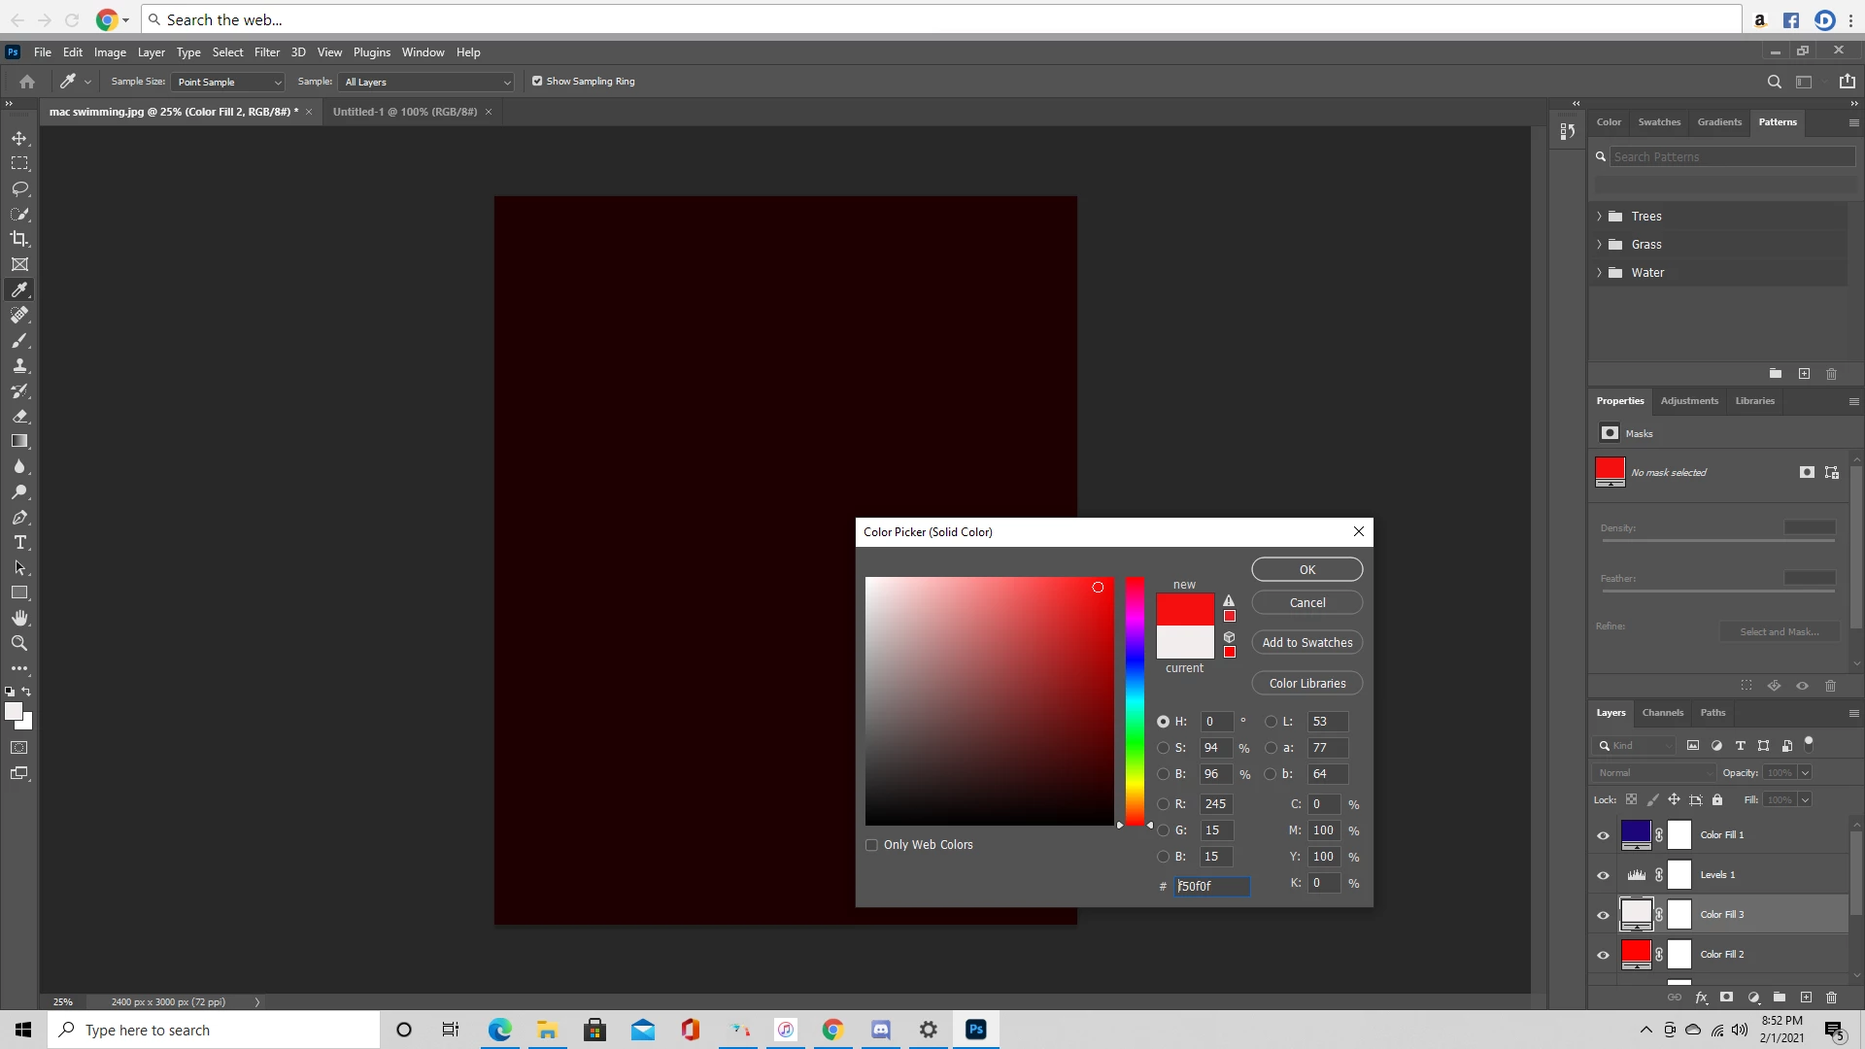Select the Hand tool
The height and width of the screenshot is (1049, 1865).
click(x=19, y=618)
